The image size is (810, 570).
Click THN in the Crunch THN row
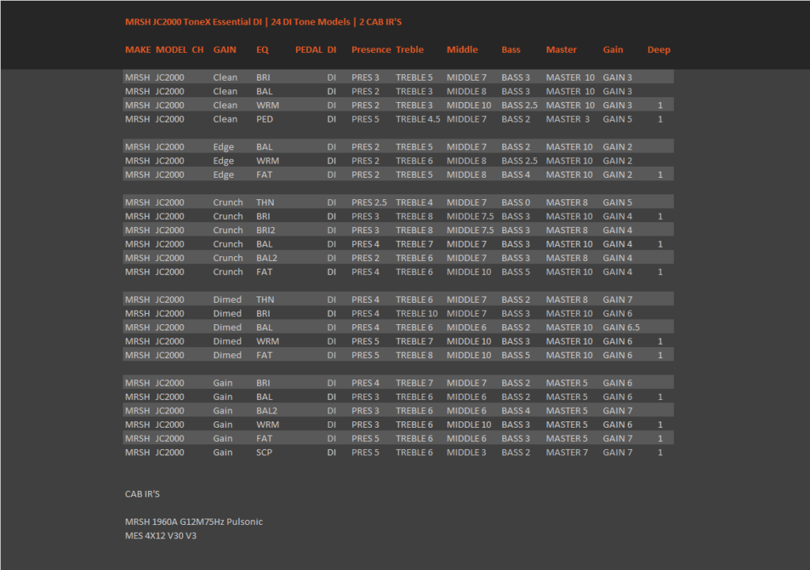click(265, 202)
